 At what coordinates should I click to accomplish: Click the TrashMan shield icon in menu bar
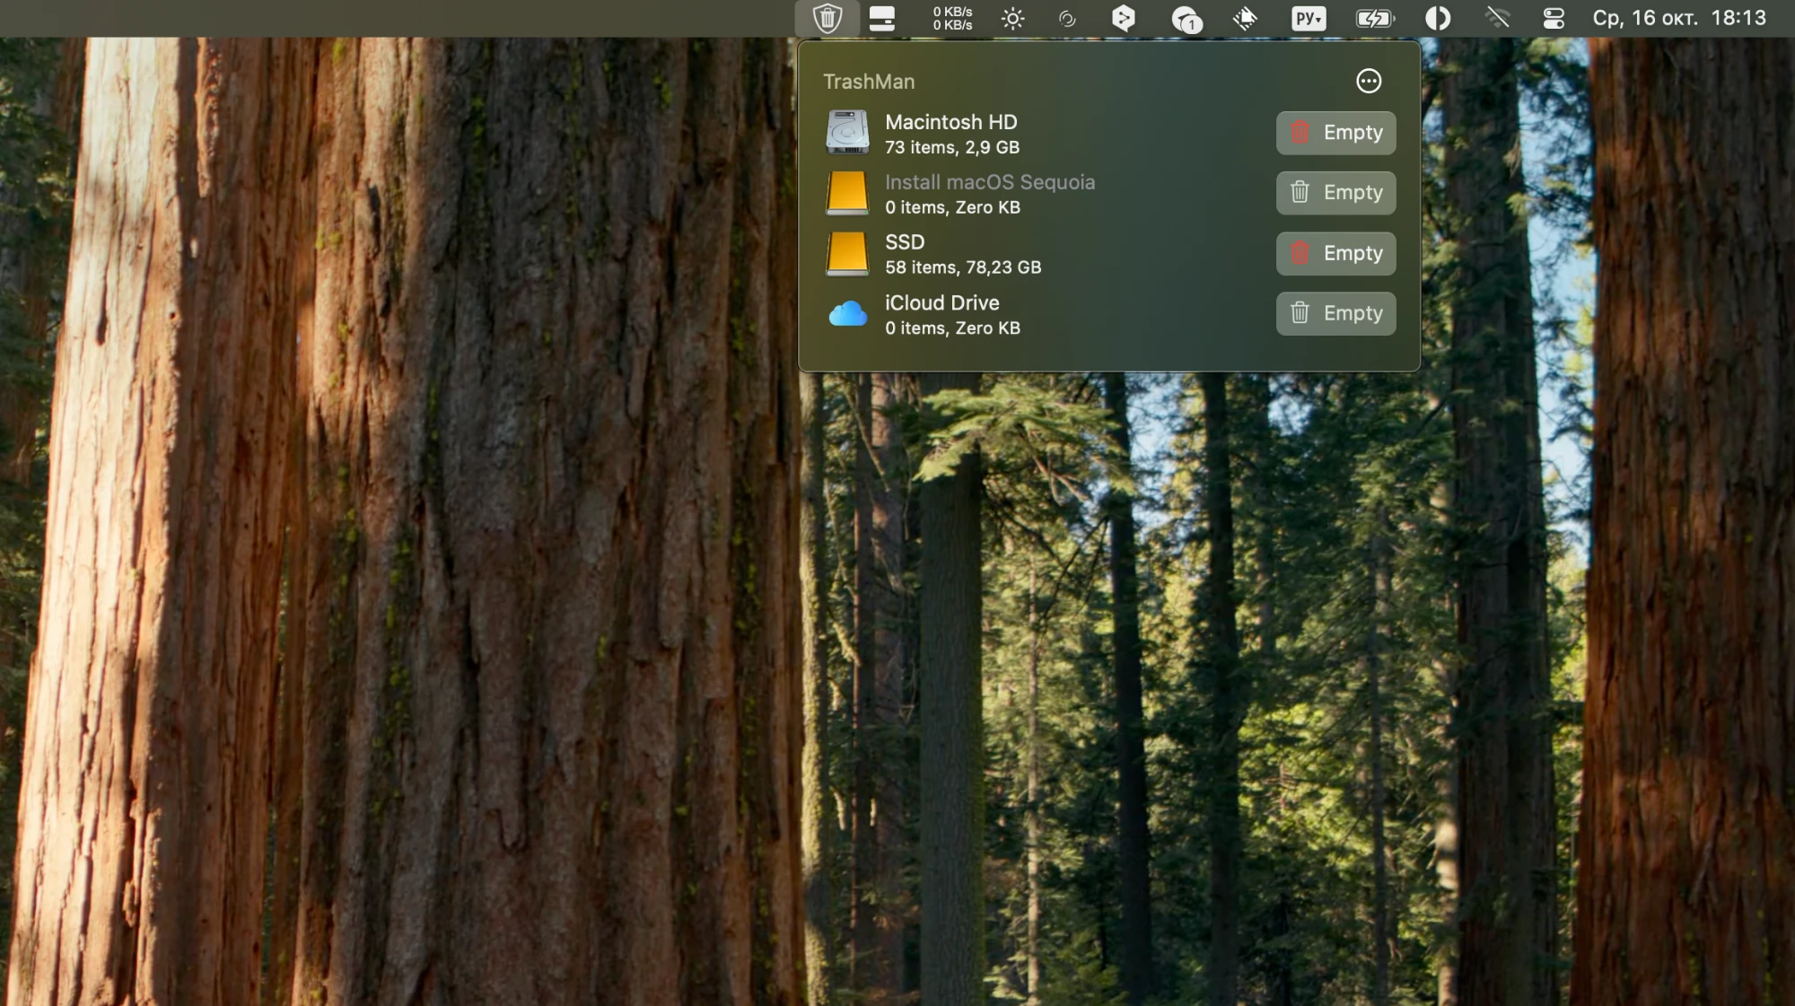[x=827, y=18]
